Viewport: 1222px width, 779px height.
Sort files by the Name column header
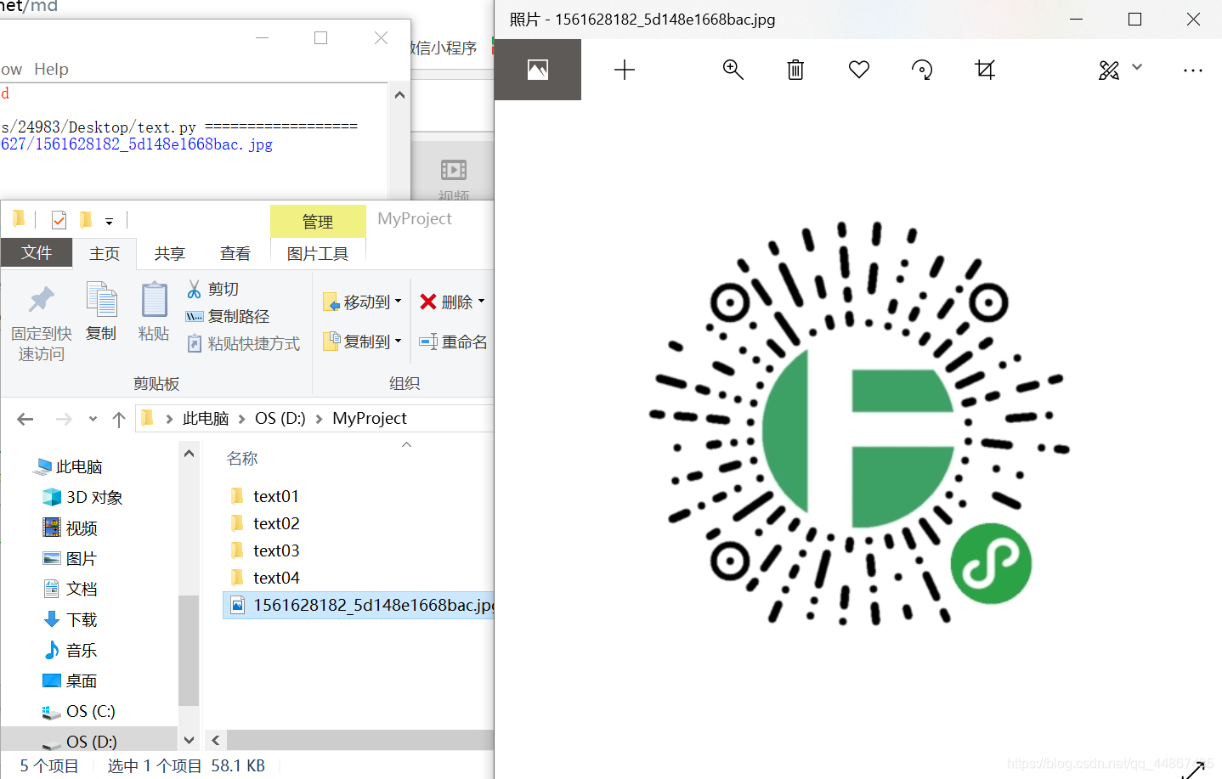click(x=242, y=459)
